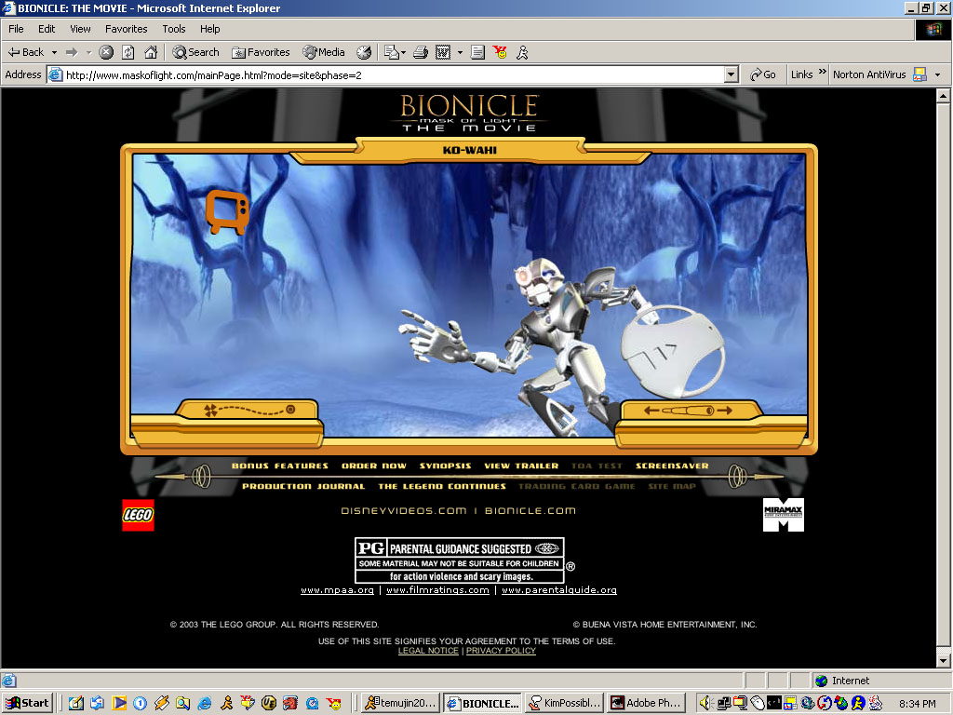Switch to the temujin20 taskbar window
This screenshot has width=953, height=715.
[401, 703]
